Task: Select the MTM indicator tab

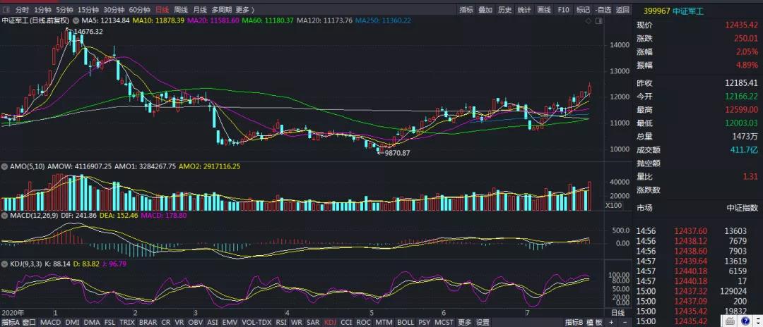Action: 384,322
